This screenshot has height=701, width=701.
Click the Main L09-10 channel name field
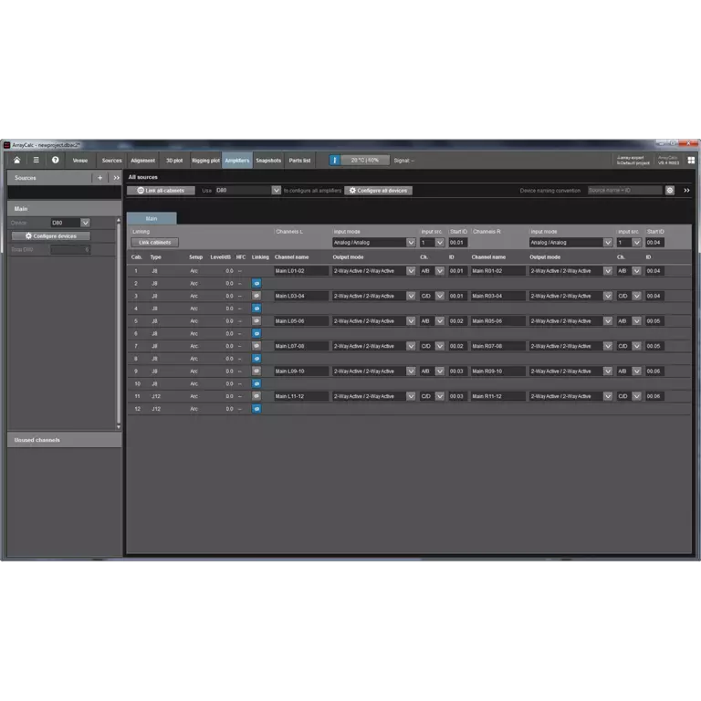point(301,371)
